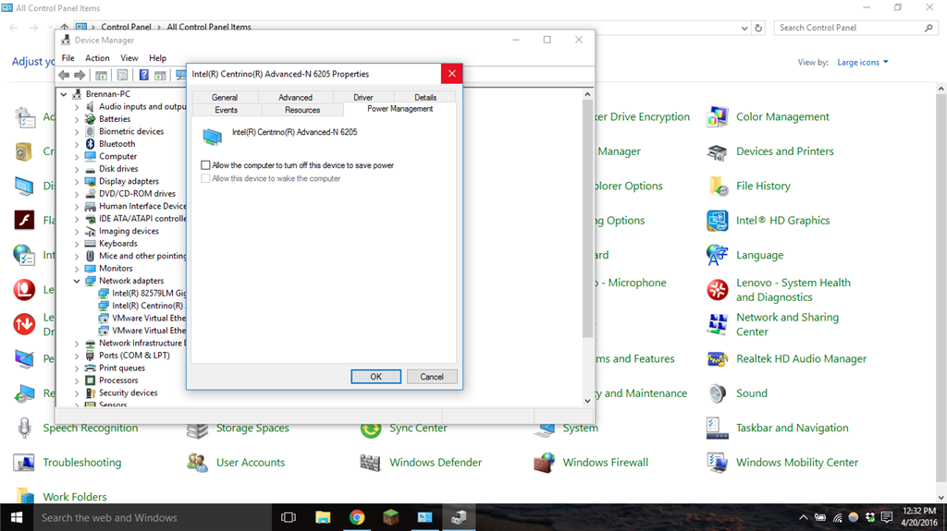Image resolution: width=947 pixels, height=531 pixels.
Task: Open the View by Large icons dropdown
Action: [x=863, y=62]
